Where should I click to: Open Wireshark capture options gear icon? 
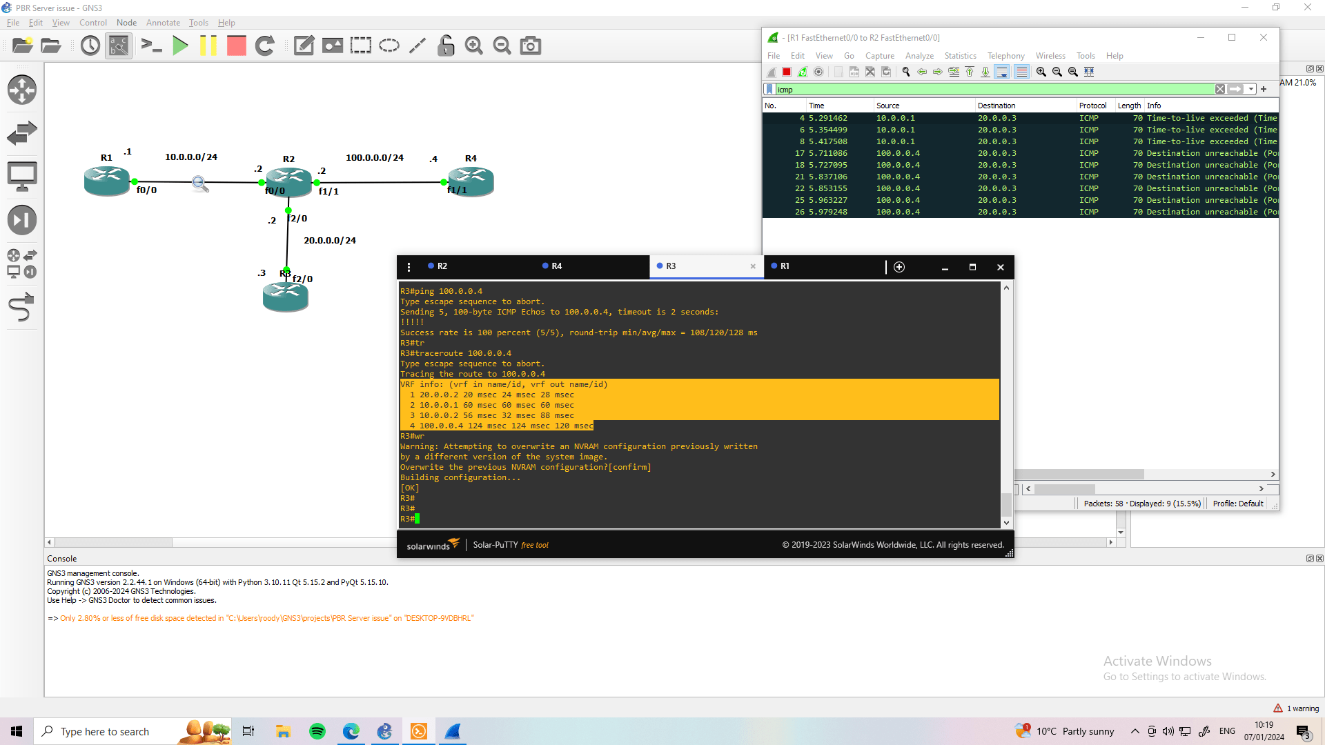tap(819, 72)
